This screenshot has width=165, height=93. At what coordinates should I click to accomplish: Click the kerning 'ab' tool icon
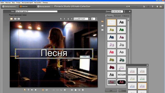(x=47, y=90)
